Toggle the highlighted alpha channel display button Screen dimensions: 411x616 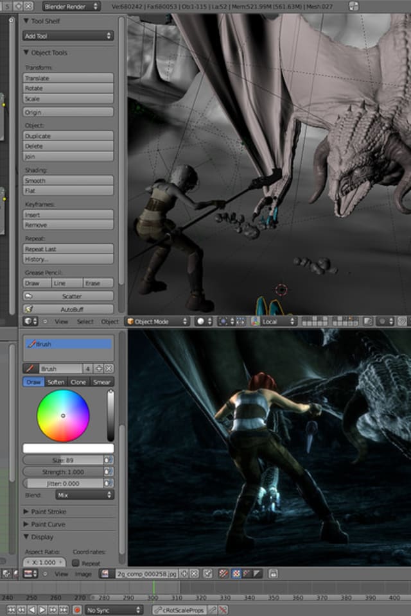[236, 574]
